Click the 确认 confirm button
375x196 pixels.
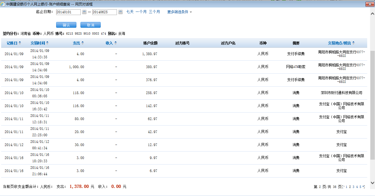tap(66, 25)
